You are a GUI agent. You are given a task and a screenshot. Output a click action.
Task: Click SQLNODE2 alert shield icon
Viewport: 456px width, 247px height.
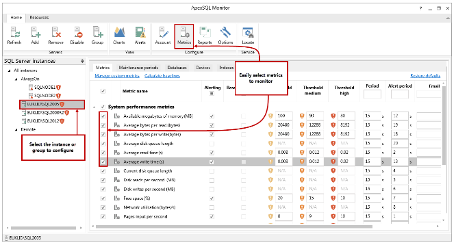[58, 96]
